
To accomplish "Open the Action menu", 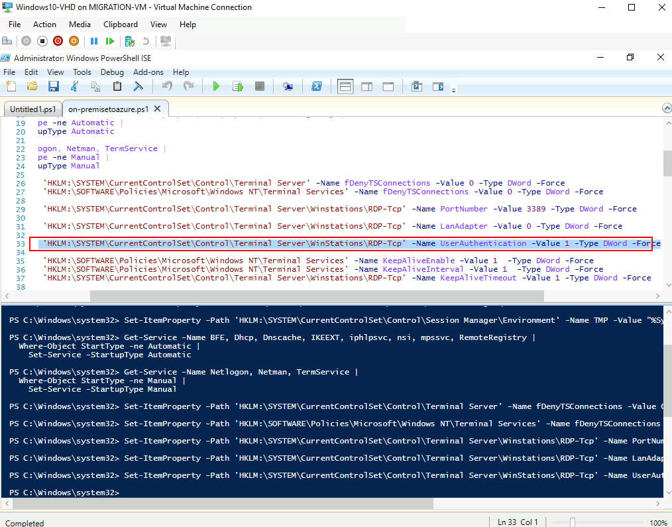I will (44, 25).
